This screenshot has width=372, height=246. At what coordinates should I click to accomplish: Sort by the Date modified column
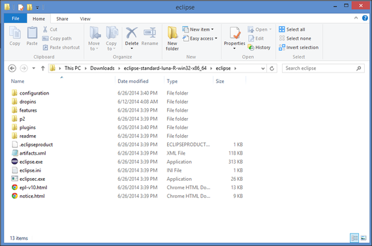(x=133, y=81)
